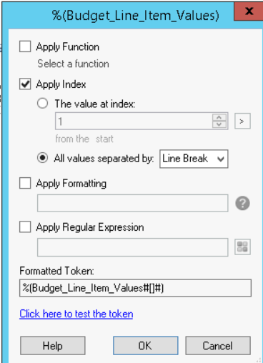
Task: Click the 'start' direction option link
Action: (x=104, y=139)
